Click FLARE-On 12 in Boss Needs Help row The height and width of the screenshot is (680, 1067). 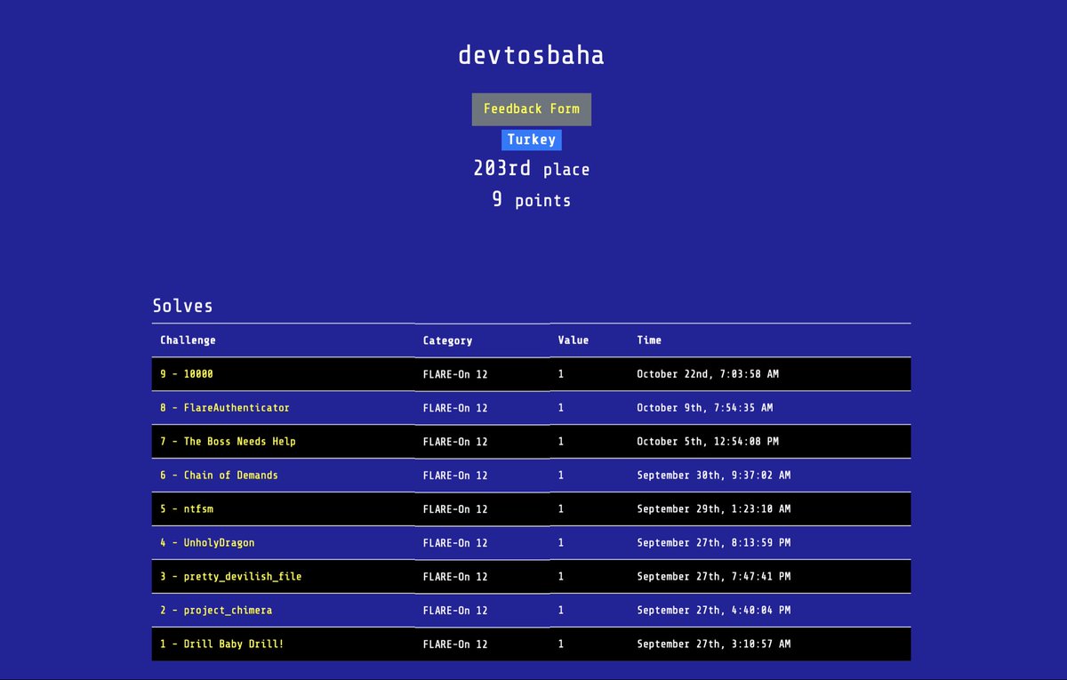tap(455, 442)
